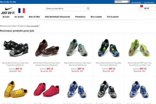Open the Accueil menu item
The image size is (156, 104).
6,17
